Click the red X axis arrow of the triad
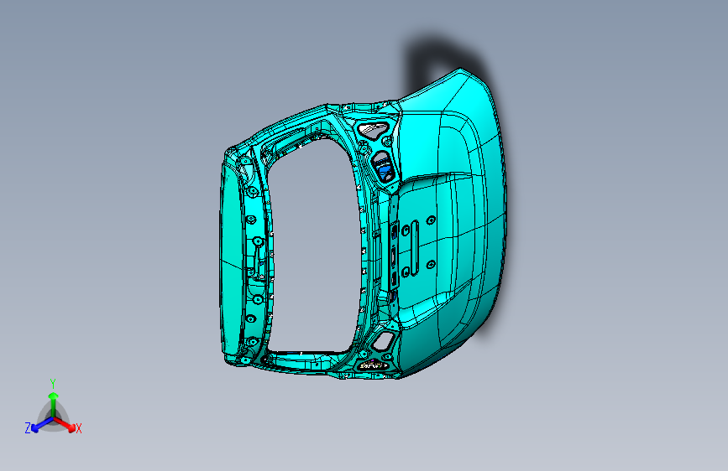 pos(65,424)
